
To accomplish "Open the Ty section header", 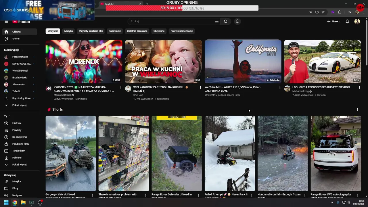I will coord(7,116).
